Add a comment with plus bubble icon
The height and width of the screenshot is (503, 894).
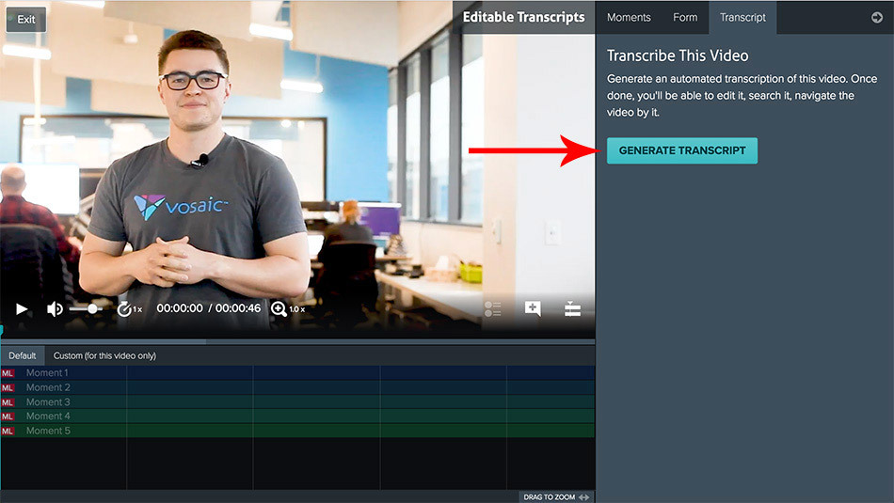[533, 308]
